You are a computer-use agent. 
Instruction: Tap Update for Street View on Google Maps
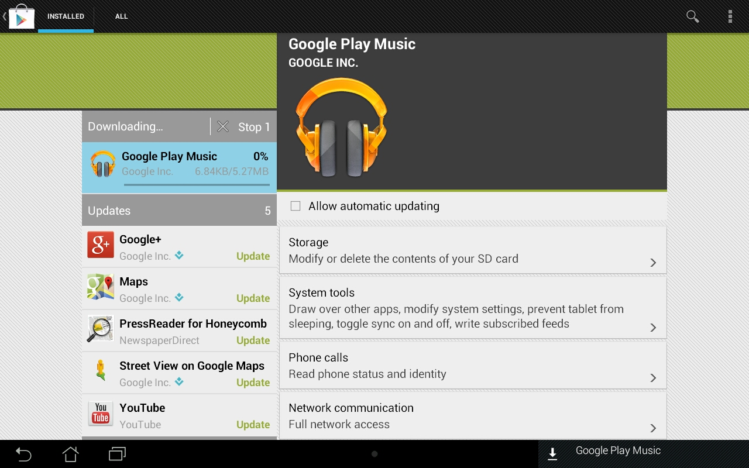click(x=253, y=382)
